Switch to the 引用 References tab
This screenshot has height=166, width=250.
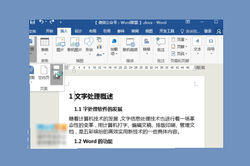tap(107, 31)
